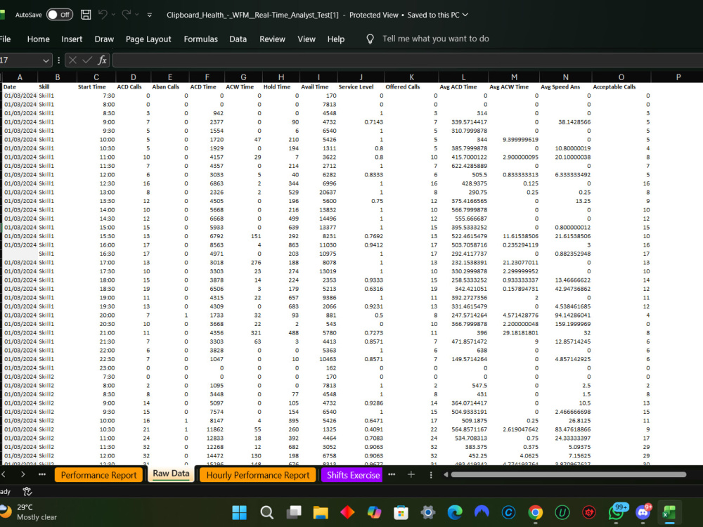Select cell containing 159.1999969
The image size is (703, 527).
coord(565,324)
